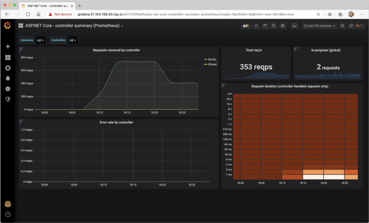369x223 pixels.
Task: Open the Instances All variable dropdown
Action: click(40, 40)
